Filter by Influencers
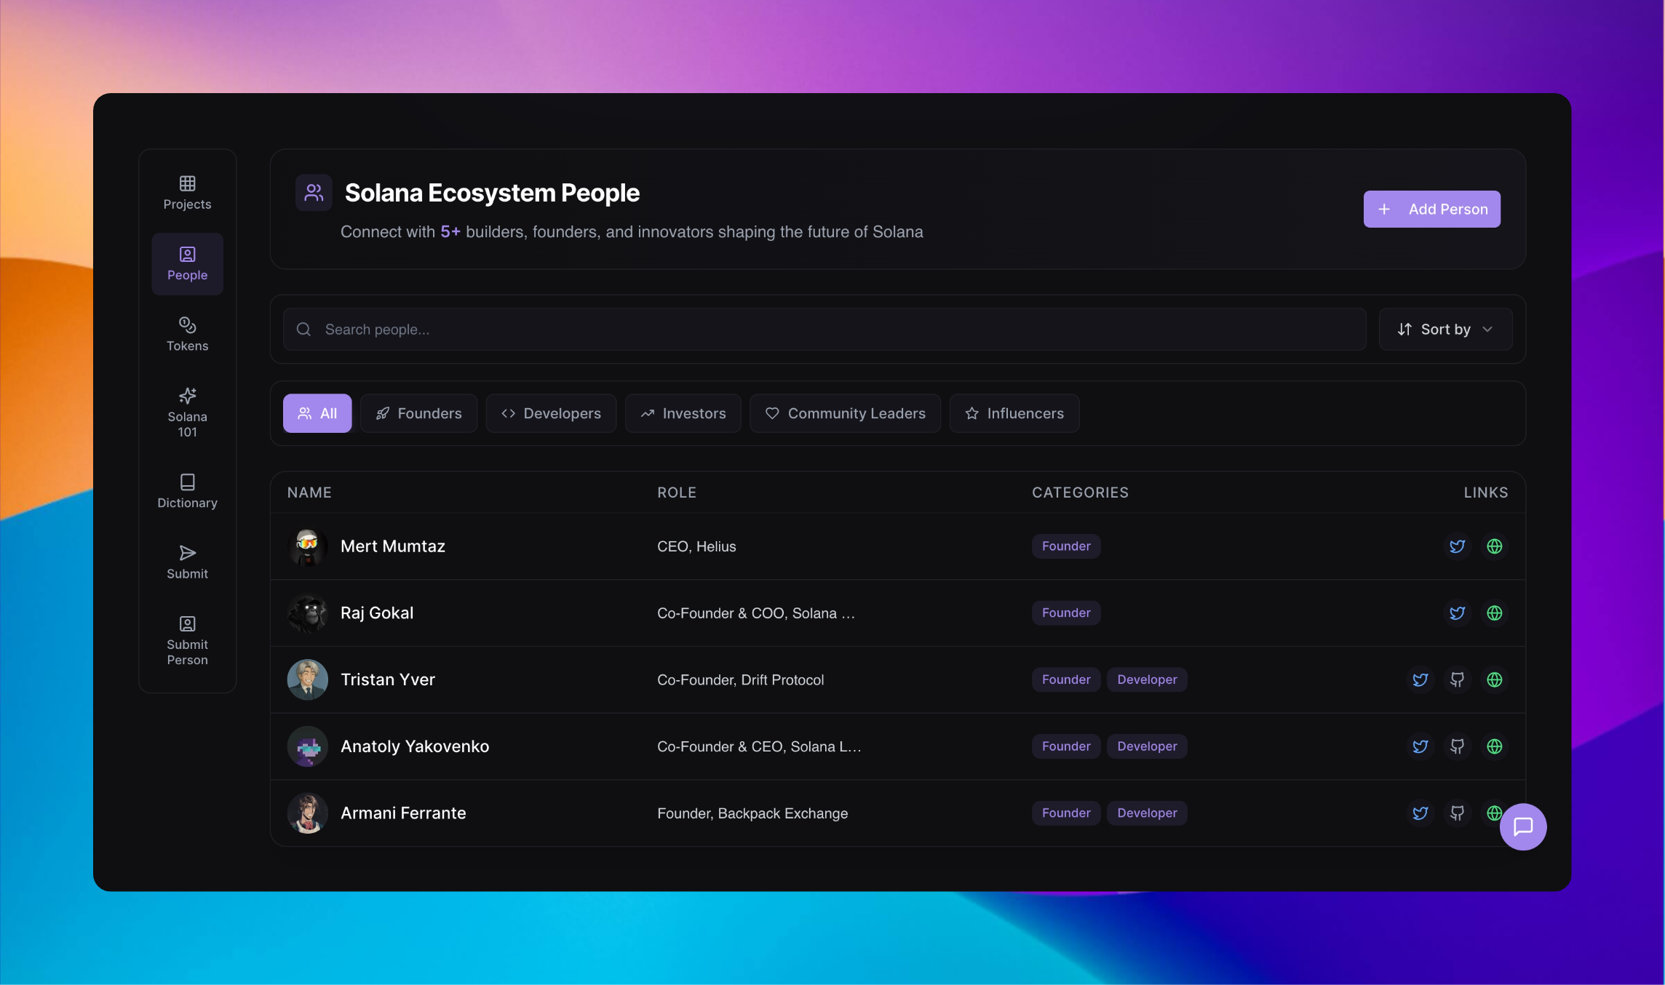Viewport: 1665px width, 985px height. coord(1014,413)
